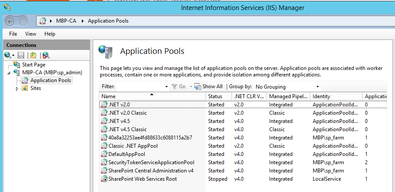Click the Sites folder icon

tap(25, 88)
